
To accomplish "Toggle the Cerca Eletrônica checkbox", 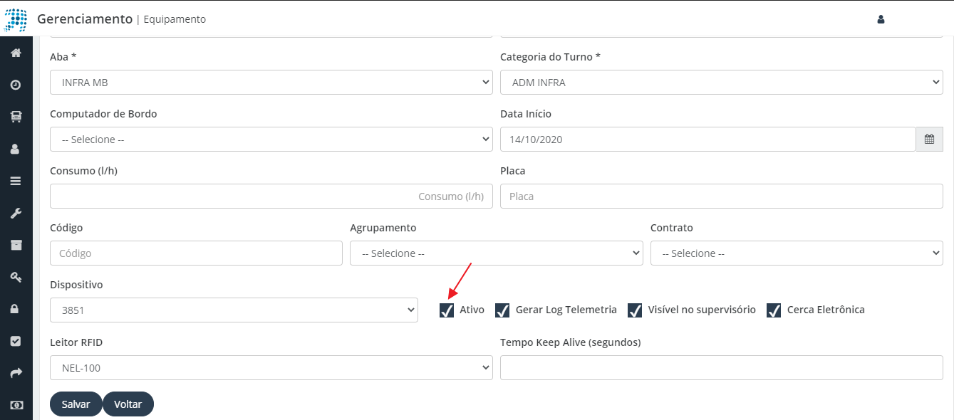I will tap(774, 310).
